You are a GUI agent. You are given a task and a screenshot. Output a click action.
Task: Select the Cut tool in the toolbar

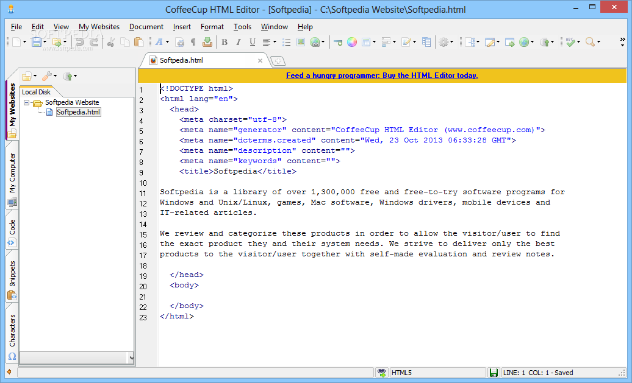click(x=111, y=43)
